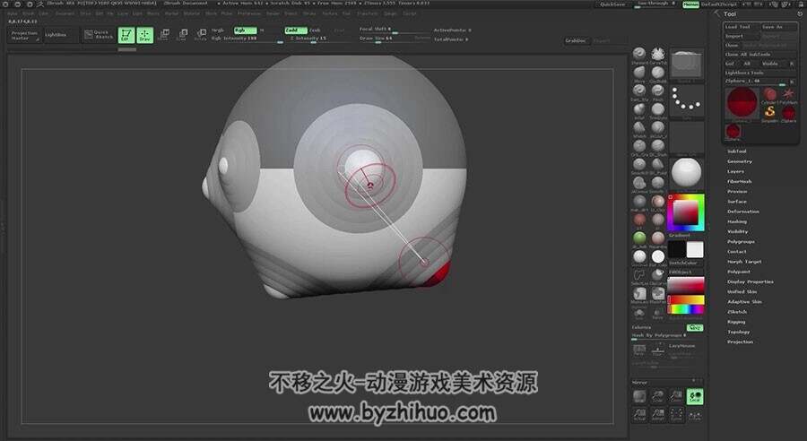Expand the Surface section
The width and height of the screenshot is (807, 441).
pos(737,201)
